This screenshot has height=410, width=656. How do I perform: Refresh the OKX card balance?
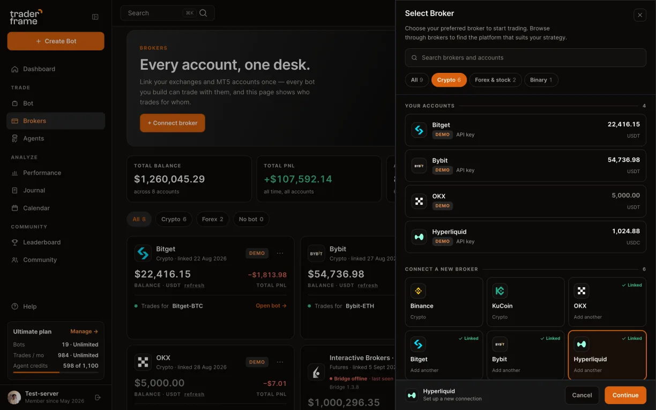(x=194, y=394)
